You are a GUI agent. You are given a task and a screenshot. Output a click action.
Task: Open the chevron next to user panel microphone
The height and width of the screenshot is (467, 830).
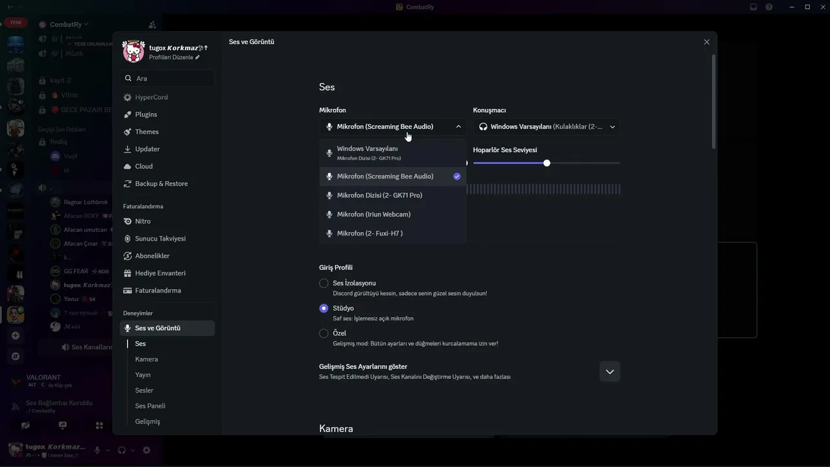(x=108, y=450)
